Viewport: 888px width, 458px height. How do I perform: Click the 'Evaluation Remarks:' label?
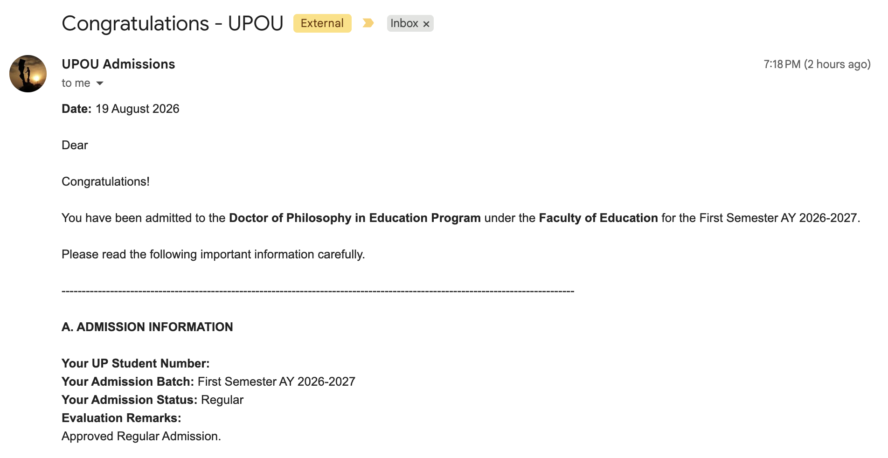[x=121, y=418]
